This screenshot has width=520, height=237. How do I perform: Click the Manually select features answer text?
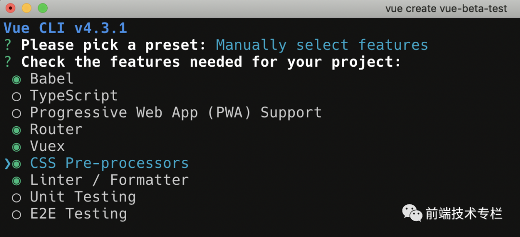[322, 45]
